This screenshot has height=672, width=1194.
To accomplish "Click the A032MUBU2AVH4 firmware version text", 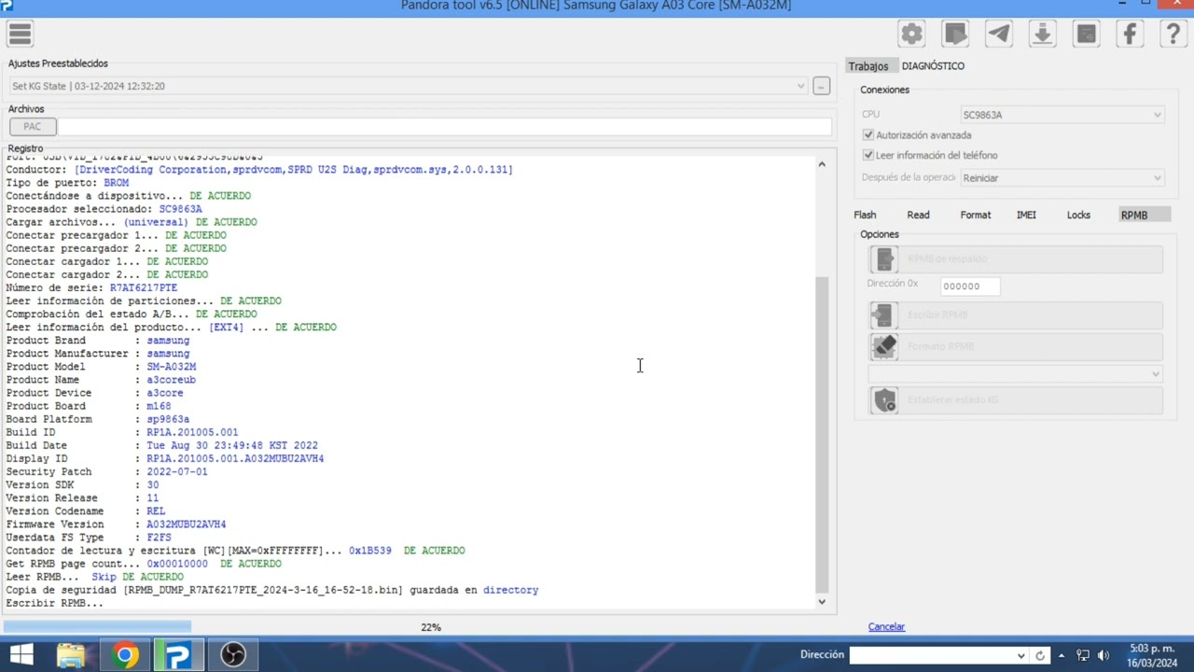I will pyautogui.click(x=186, y=525).
